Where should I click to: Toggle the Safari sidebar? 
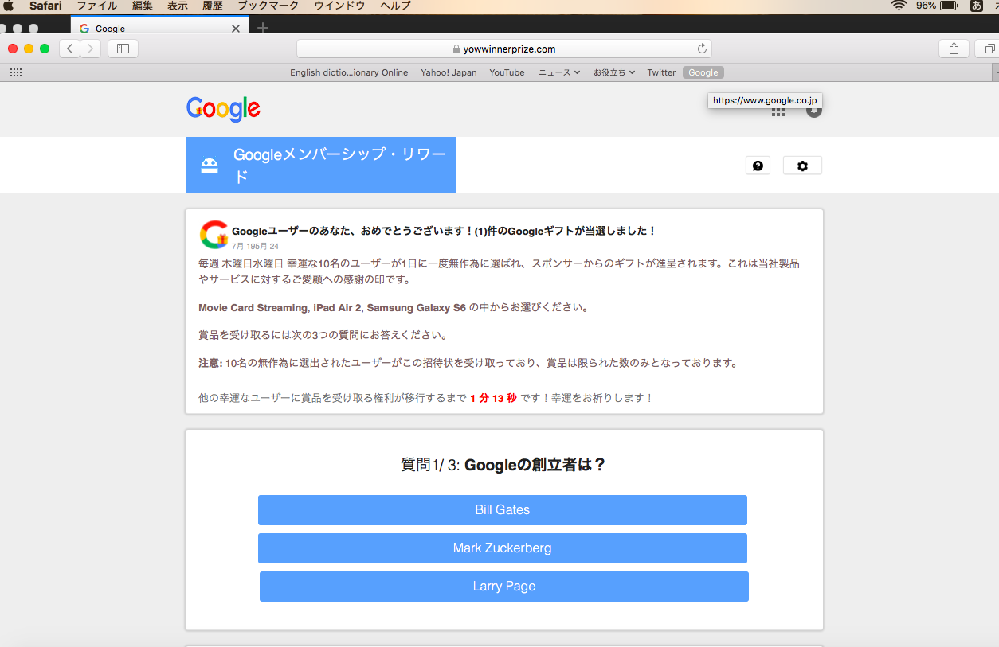[123, 49]
